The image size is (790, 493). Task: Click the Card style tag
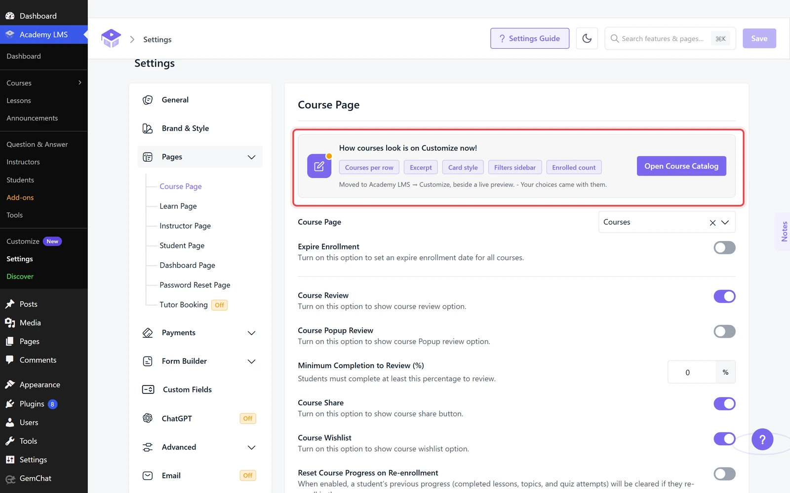tap(463, 168)
